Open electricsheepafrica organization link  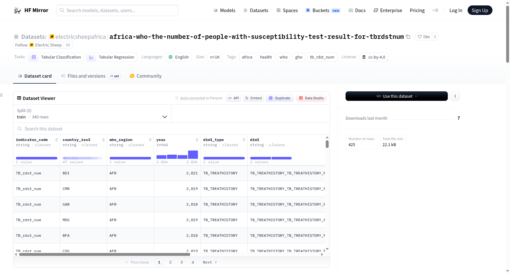click(x=80, y=37)
